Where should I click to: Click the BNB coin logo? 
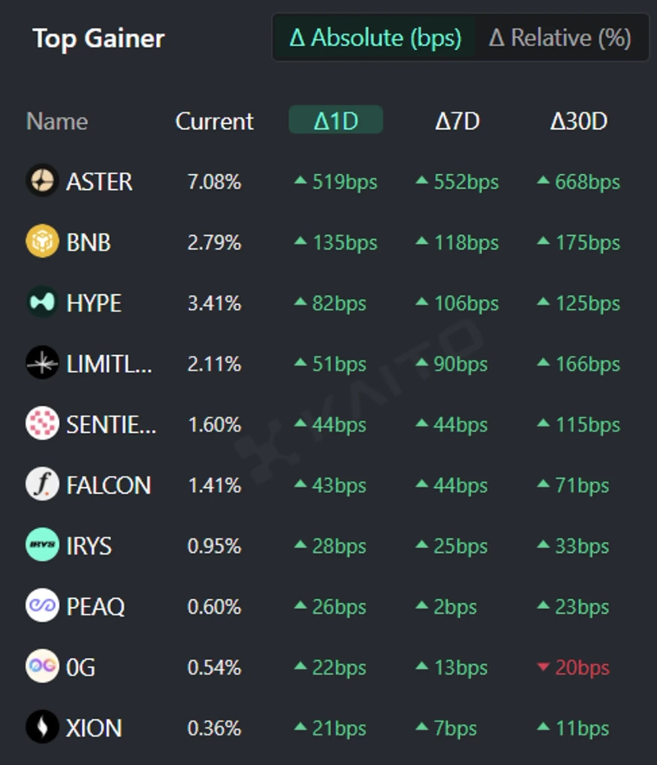click(42, 242)
